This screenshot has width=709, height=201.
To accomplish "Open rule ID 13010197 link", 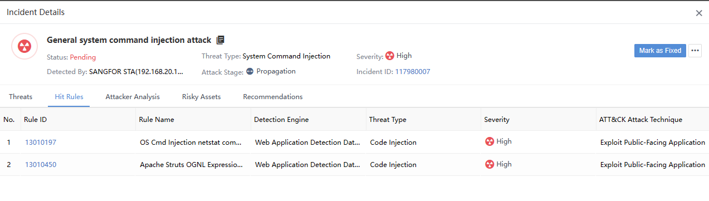I will [x=41, y=143].
